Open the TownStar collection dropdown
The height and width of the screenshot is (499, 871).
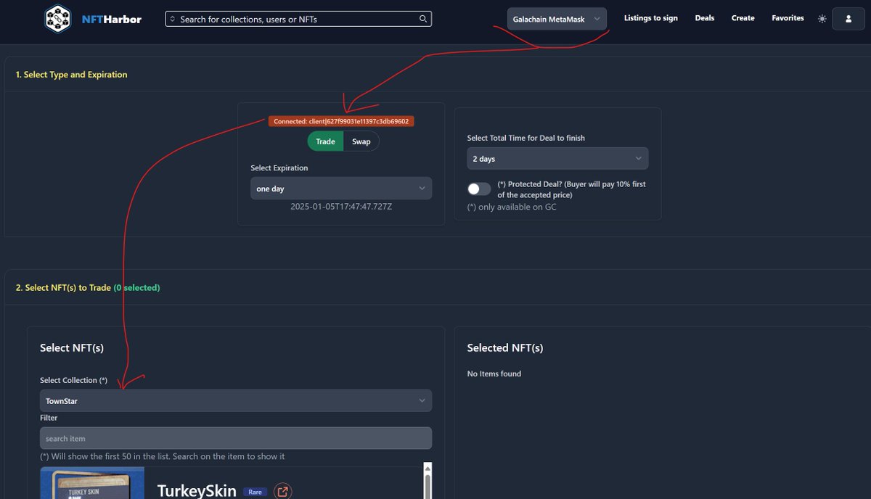point(235,400)
